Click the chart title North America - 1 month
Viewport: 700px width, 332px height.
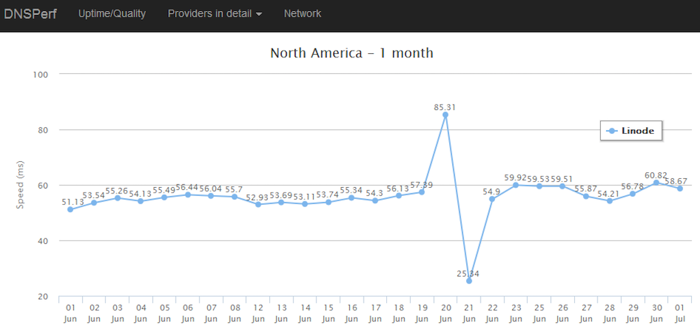pyautogui.click(x=352, y=53)
